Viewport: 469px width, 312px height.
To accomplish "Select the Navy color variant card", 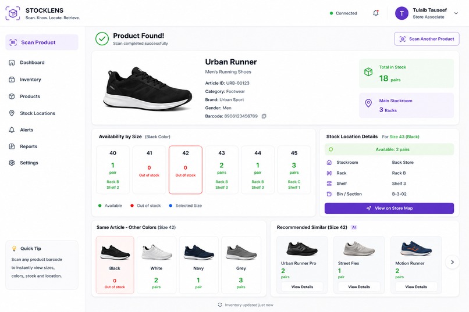I will tap(198, 265).
